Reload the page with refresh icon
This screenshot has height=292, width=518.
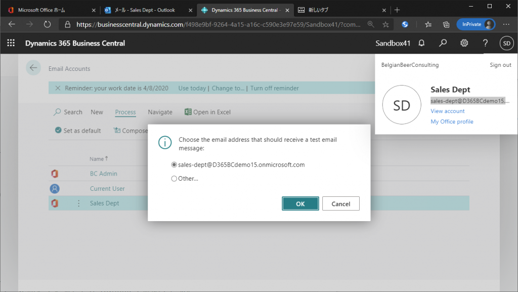[47, 24]
